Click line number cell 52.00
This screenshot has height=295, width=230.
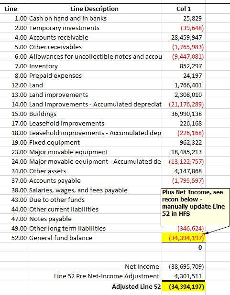point(14,238)
